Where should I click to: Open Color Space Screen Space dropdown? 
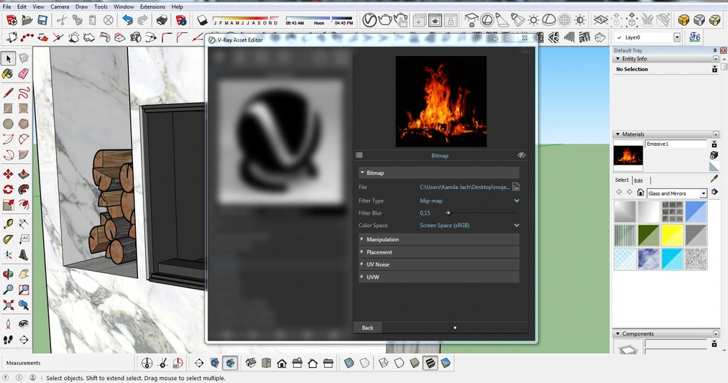click(469, 225)
